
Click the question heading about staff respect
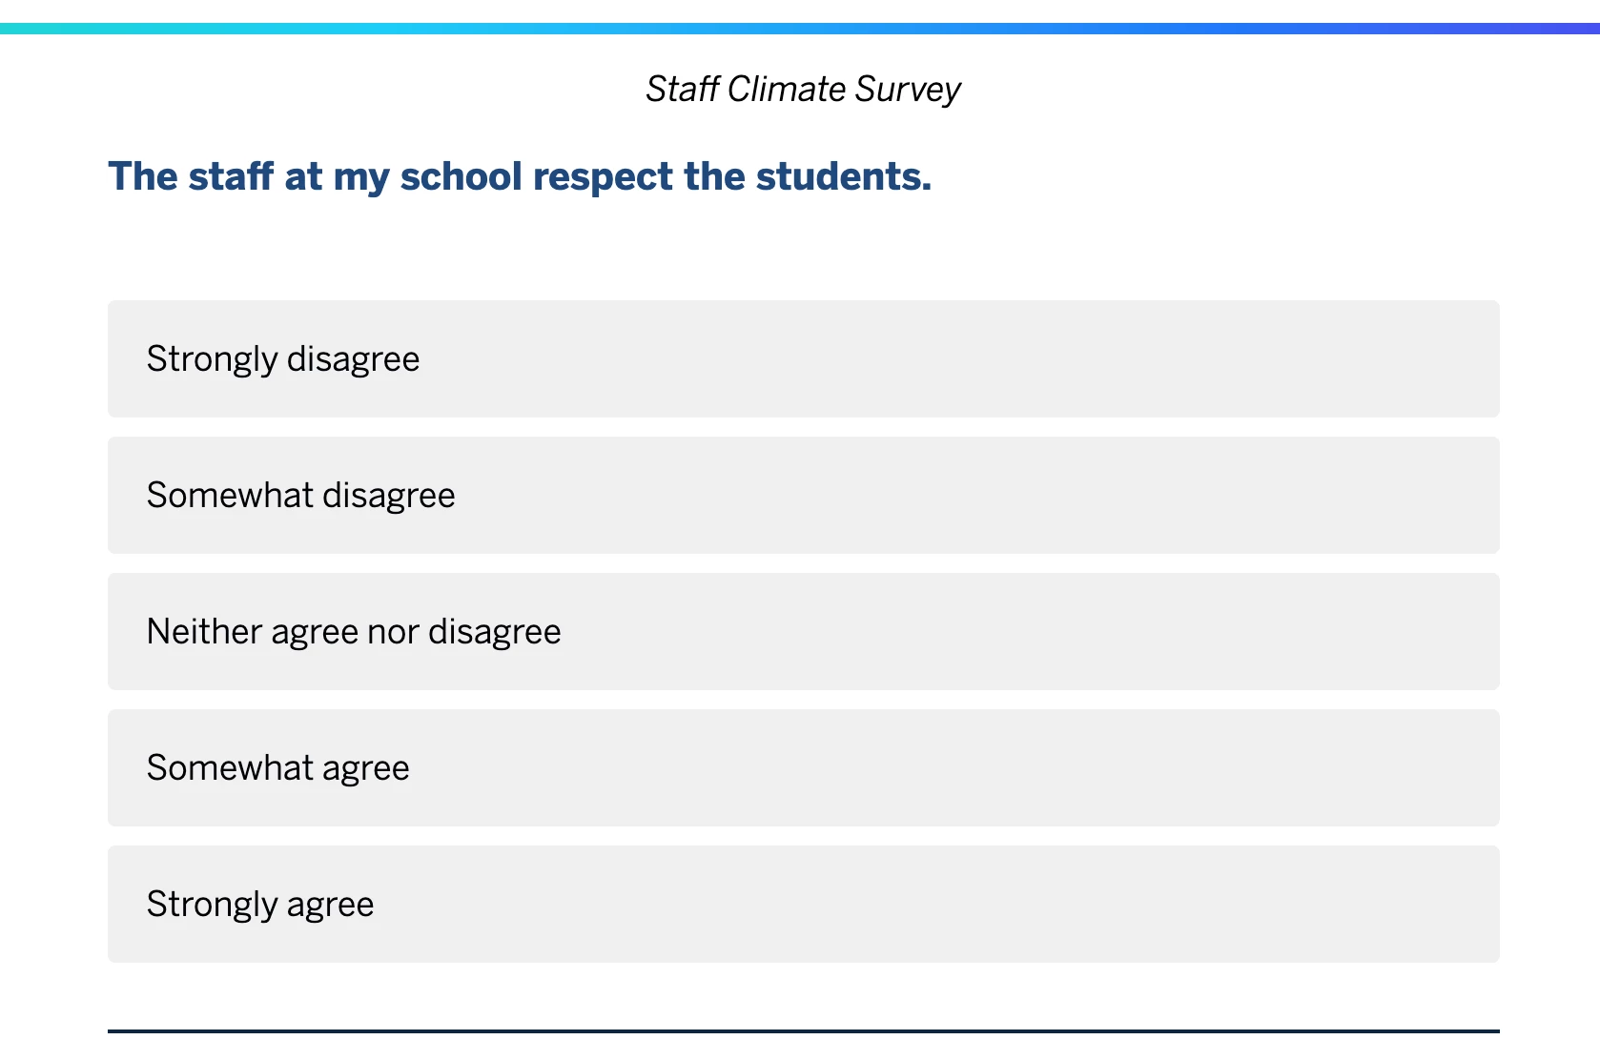(520, 176)
